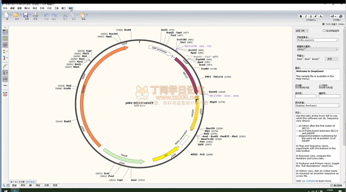
Task: Toggle the 描述面板 checkbox
Action: click(x=331, y=186)
